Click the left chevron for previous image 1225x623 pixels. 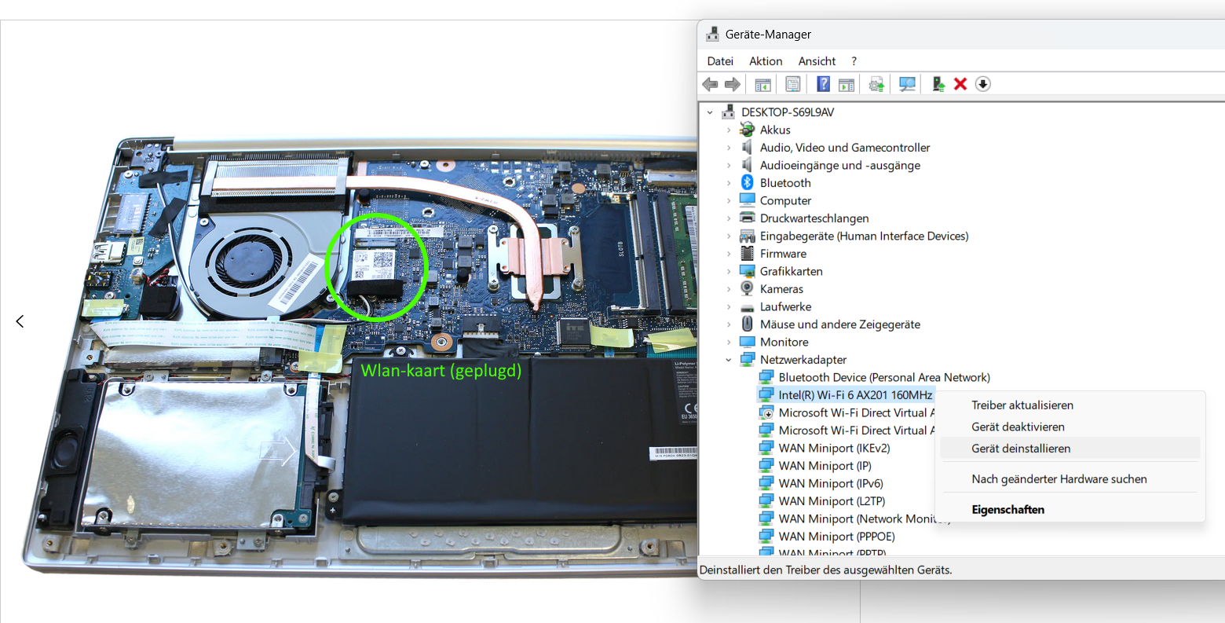point(19,321)
